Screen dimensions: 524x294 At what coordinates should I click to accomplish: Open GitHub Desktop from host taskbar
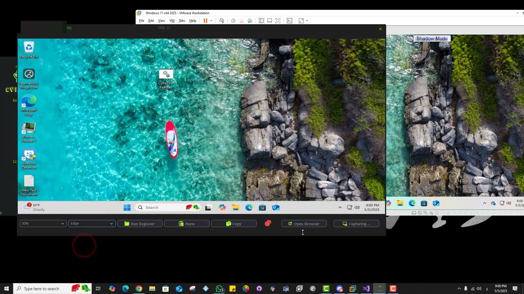click(x=259, y=289)
